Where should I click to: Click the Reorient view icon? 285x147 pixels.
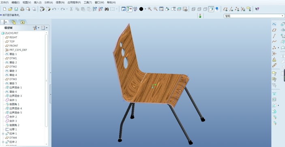(167, 9)
